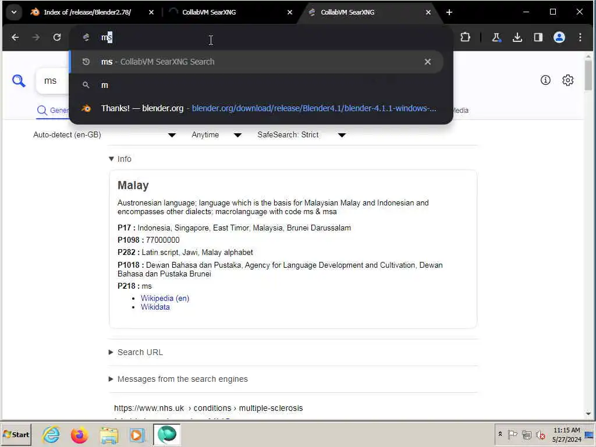Open the tab search dropdown arrow

click(x=14, y=12)
